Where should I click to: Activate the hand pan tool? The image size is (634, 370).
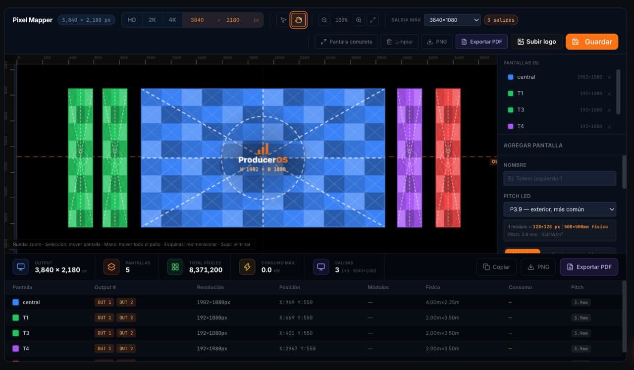pyautogui.click(x=298, y=20)
